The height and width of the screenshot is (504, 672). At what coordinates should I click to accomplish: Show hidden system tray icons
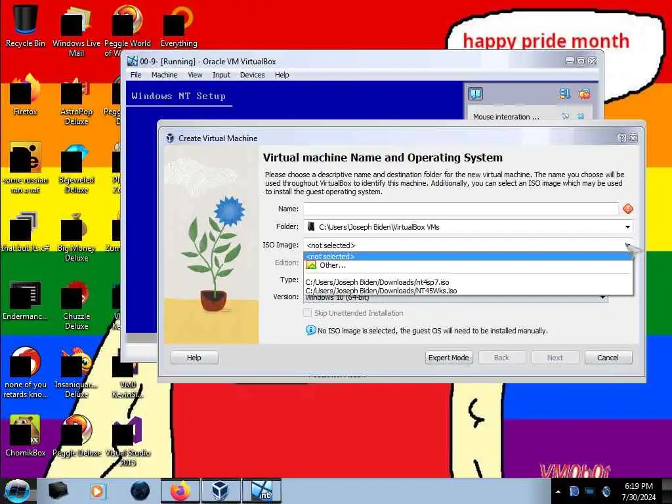click(558, 492)
